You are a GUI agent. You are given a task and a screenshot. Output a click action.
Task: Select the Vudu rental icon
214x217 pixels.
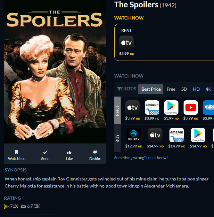(x=208, y=107)
